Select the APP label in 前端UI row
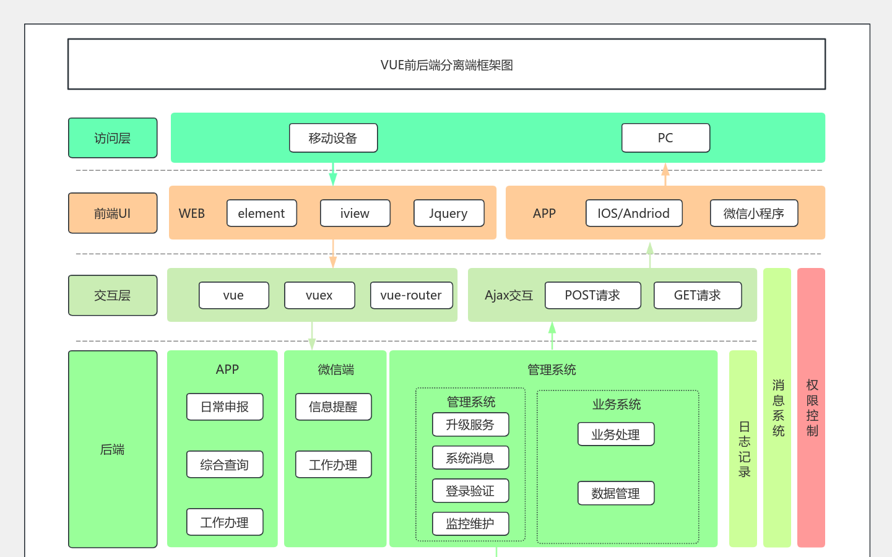The height and width of the screenshot is (557, 892). (544, 214)
